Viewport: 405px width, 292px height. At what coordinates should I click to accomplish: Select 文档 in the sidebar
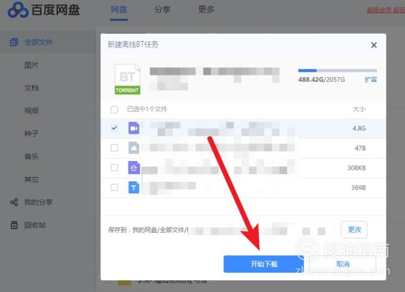(31, 88)
